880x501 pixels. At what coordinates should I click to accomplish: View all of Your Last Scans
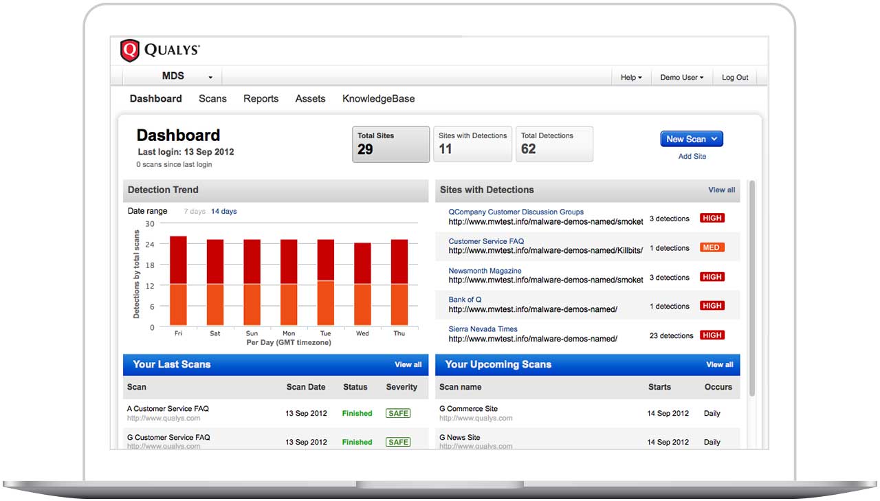click(408, 364)
